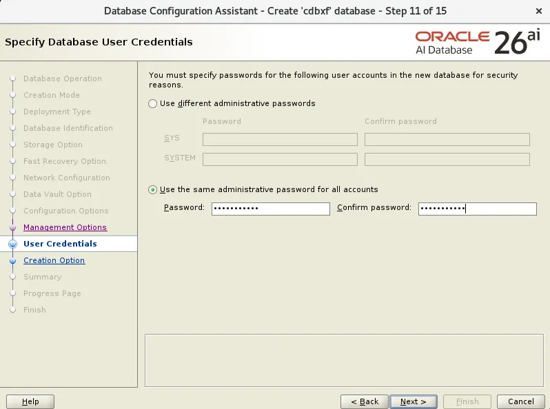Go to the Creation Option step link

click(x=54, y=260)
